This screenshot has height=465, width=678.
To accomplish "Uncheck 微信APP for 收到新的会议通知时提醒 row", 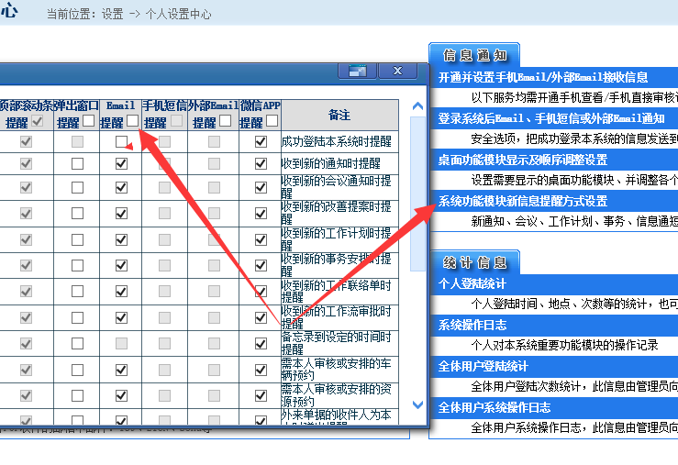I will pyautogui.click(x=261, y=185).
